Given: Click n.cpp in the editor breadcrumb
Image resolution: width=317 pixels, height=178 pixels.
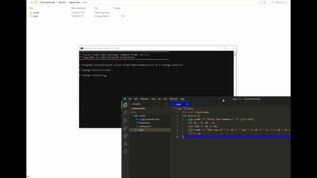Looking at the screenshot, I should [179, 109].
